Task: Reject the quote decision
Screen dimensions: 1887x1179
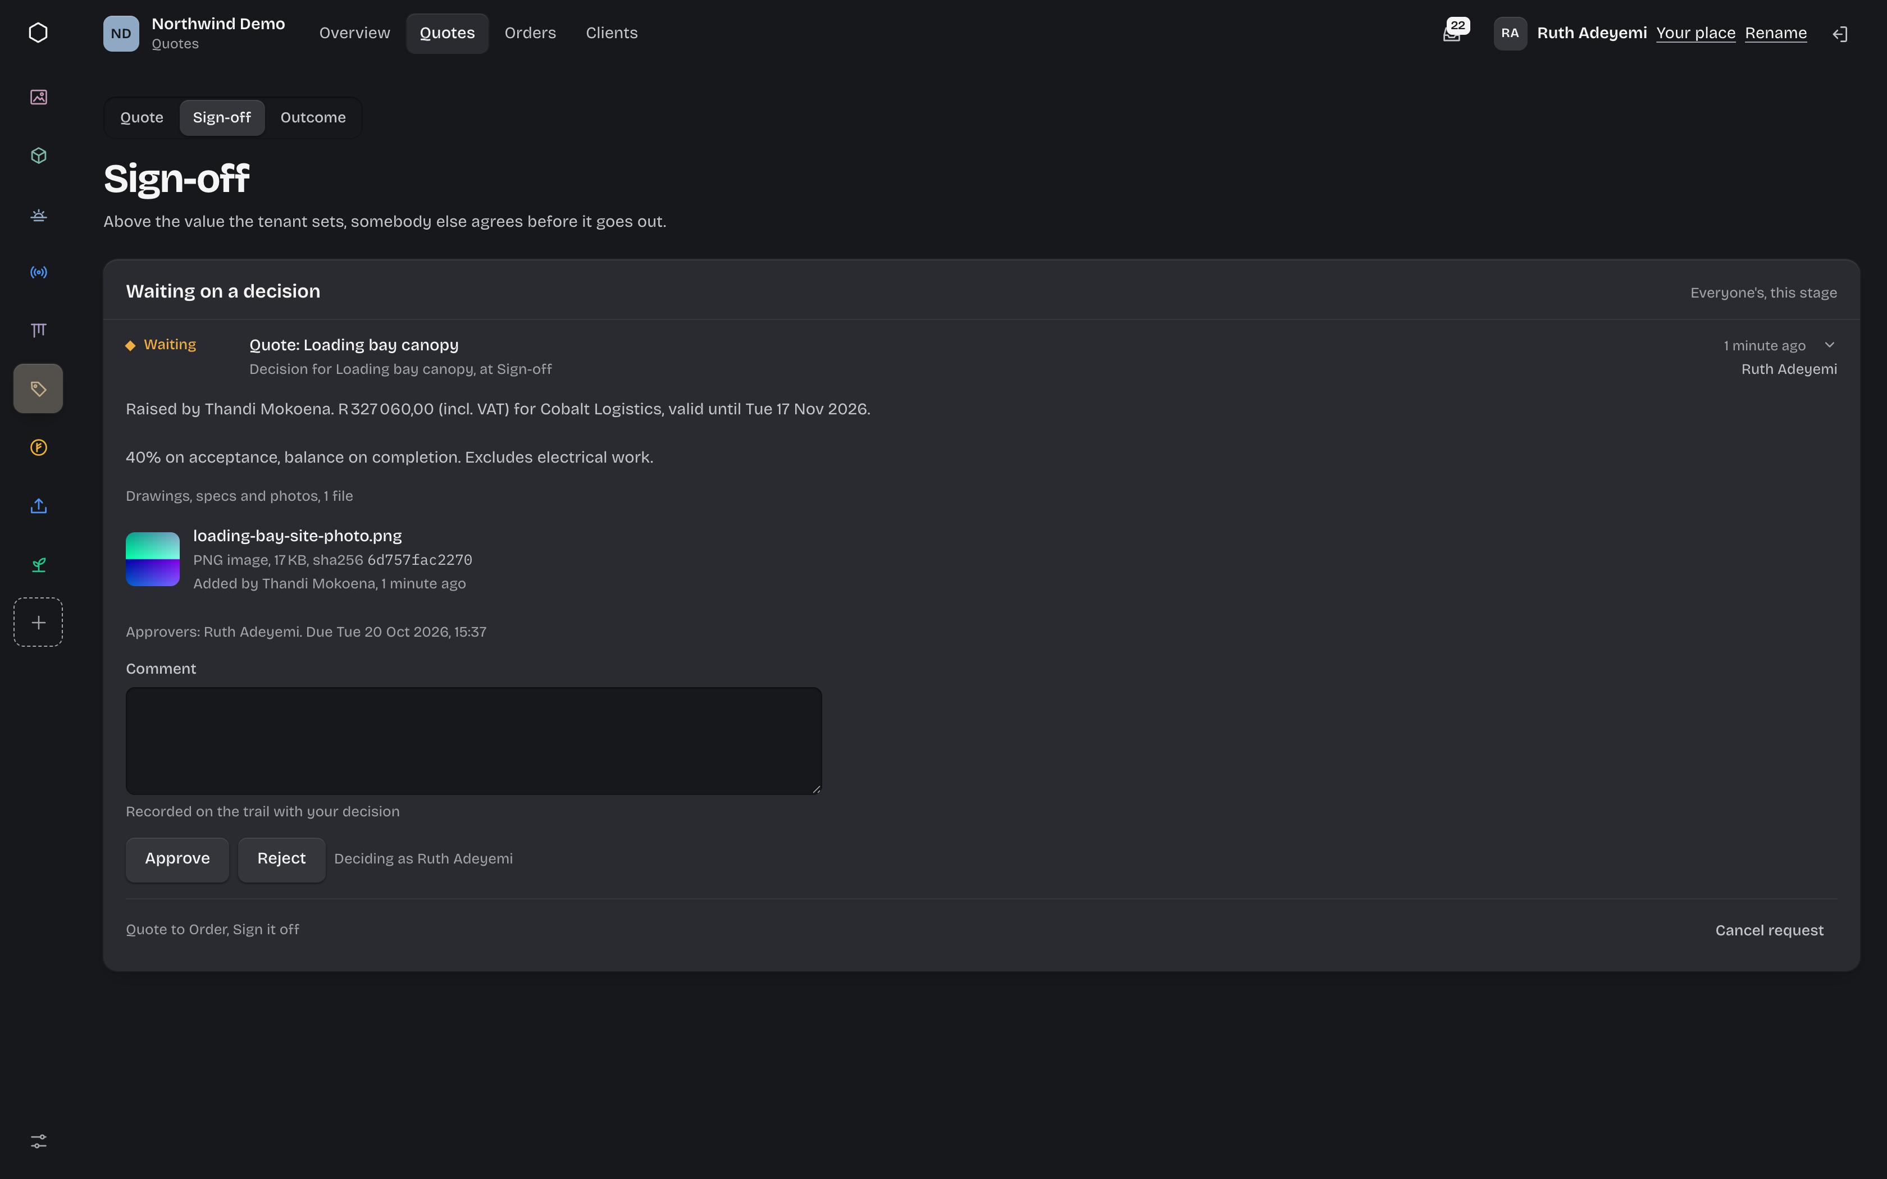Action: pyautogui.click(x=281, y=858)
